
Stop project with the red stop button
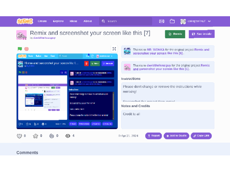(x=26, y=49)
